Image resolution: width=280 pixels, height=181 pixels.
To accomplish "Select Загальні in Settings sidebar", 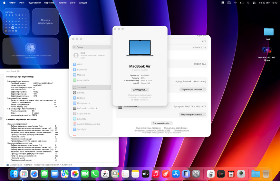I will [92, 87].
